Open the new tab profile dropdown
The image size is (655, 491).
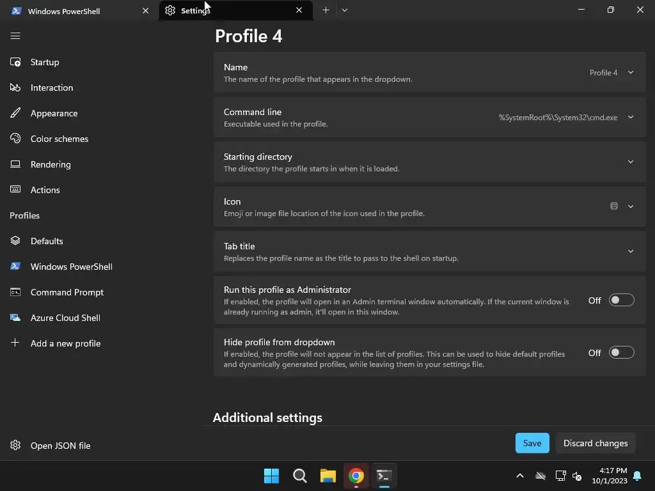[x=345, y=10]
